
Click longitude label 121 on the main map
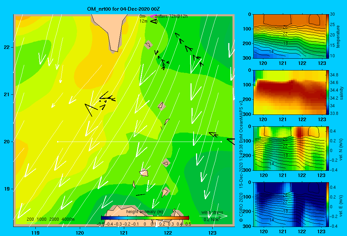tap(124, 233)
